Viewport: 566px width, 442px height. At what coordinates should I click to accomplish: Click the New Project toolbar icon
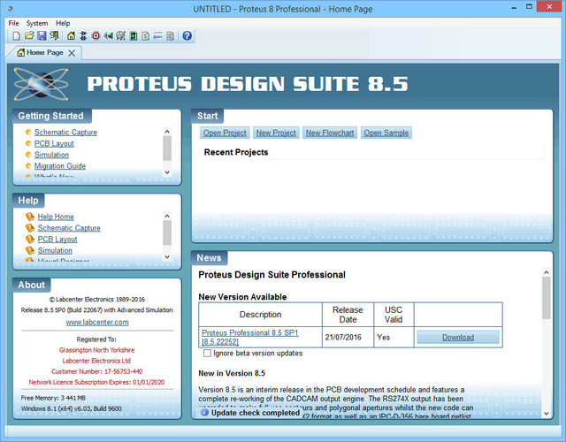[16, 35]
